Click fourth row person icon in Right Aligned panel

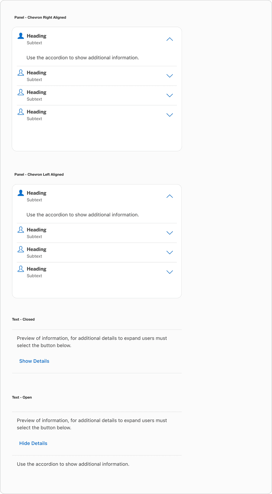click(21, 112)
